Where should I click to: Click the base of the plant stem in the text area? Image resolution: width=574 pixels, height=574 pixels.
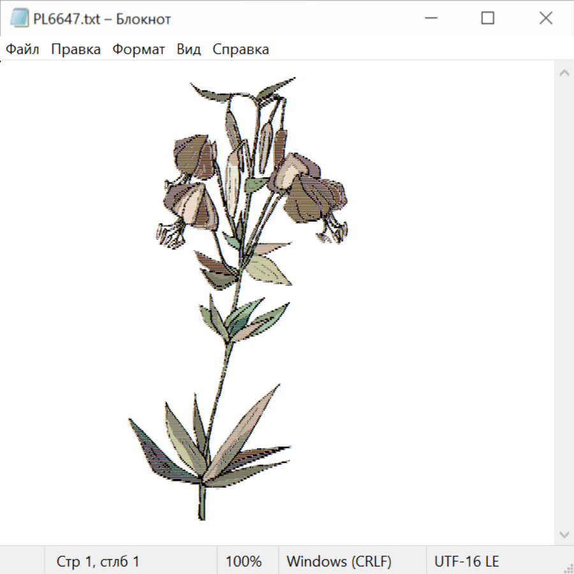(x=202, y=501)
